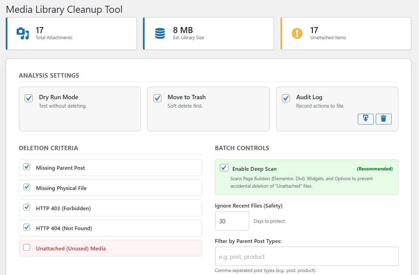This screenshot has height=275, width=419.
Task: Toggle off the HTTP 404 Not Found criterion
Action: (26, 227)
